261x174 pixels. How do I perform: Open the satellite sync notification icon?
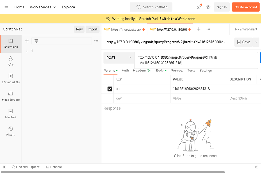[x=199, y=7]
